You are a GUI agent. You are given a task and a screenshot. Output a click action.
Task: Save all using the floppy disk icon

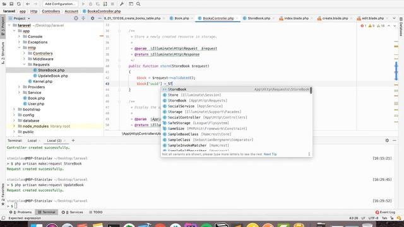tap(11, 4)
